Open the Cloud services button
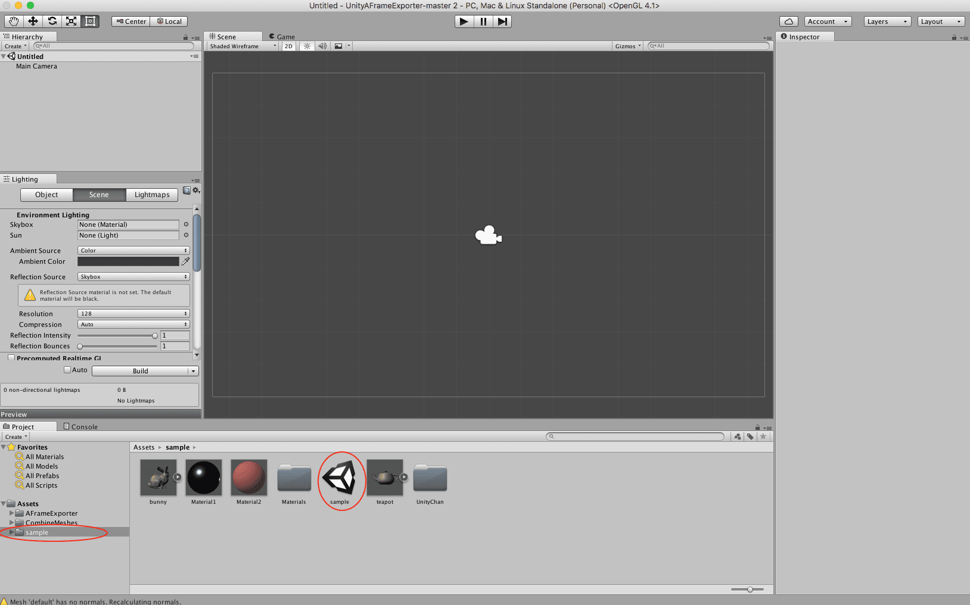Screen dimensions: 970x605 coord(789,21)
